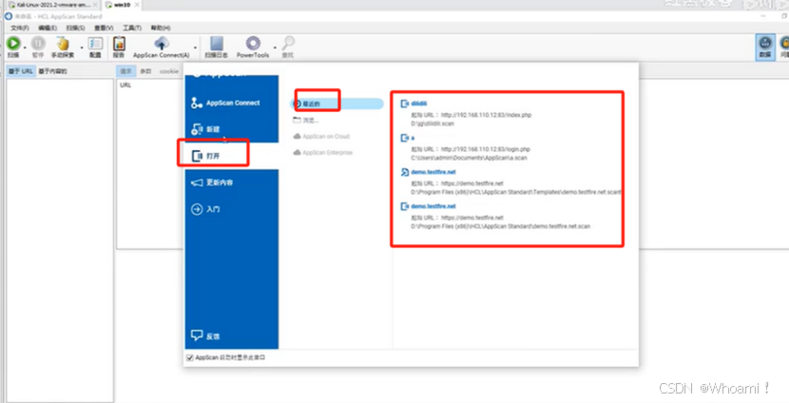The image size is (789, 403).
Task: Click the AppScan Connect(A) cloud toolbar icon
Action: pyautogui.click(x=162, y=45)
